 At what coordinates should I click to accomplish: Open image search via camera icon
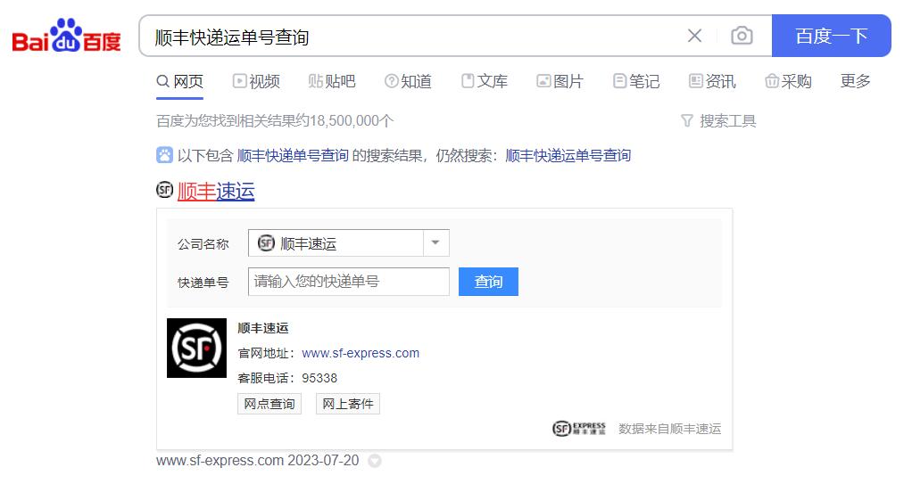(742, 36)
